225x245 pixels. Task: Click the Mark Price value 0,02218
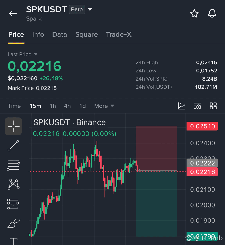(x=46, y=88)
